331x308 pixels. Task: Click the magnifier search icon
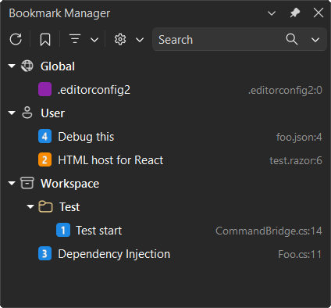point(292,39)
